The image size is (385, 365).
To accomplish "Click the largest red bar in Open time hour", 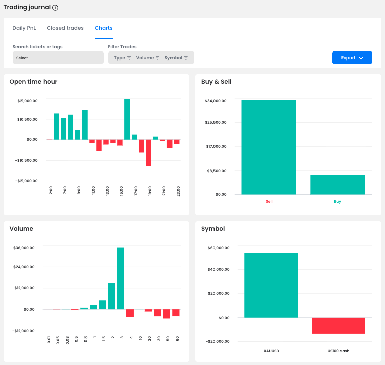I will 148,152.
